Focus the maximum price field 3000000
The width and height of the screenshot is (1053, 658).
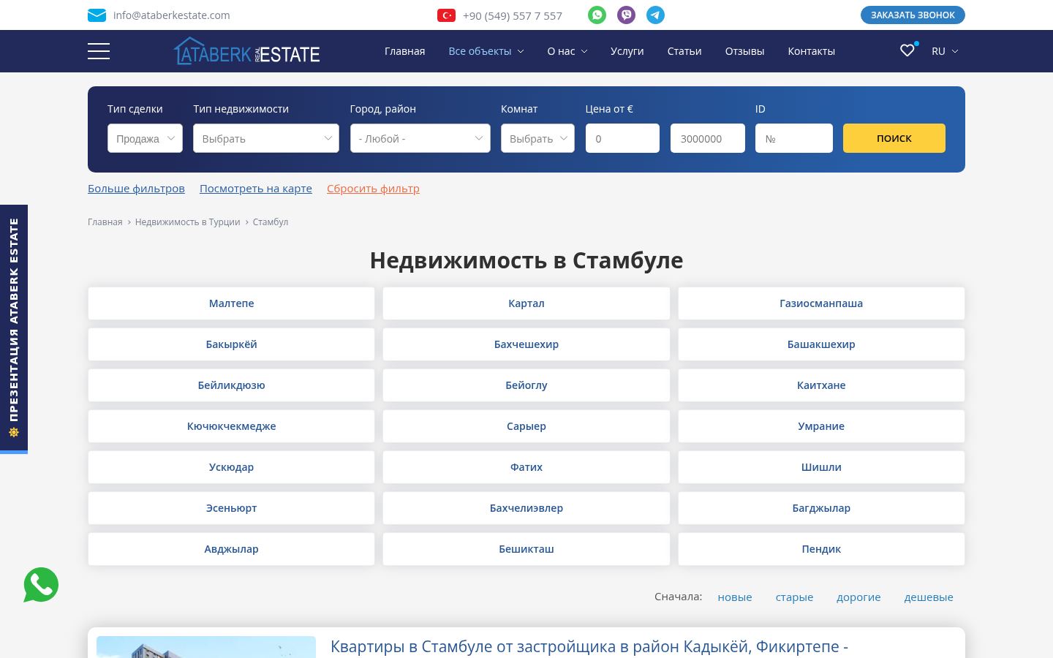(708, 138)
